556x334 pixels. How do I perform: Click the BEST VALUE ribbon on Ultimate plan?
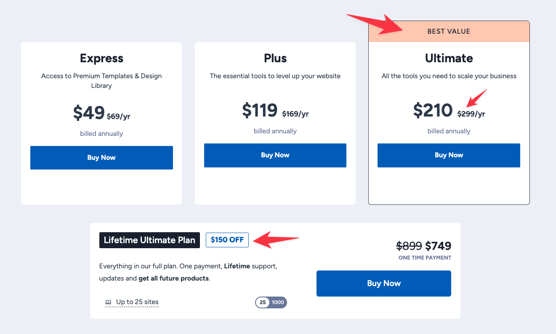[x=449, y=31]
